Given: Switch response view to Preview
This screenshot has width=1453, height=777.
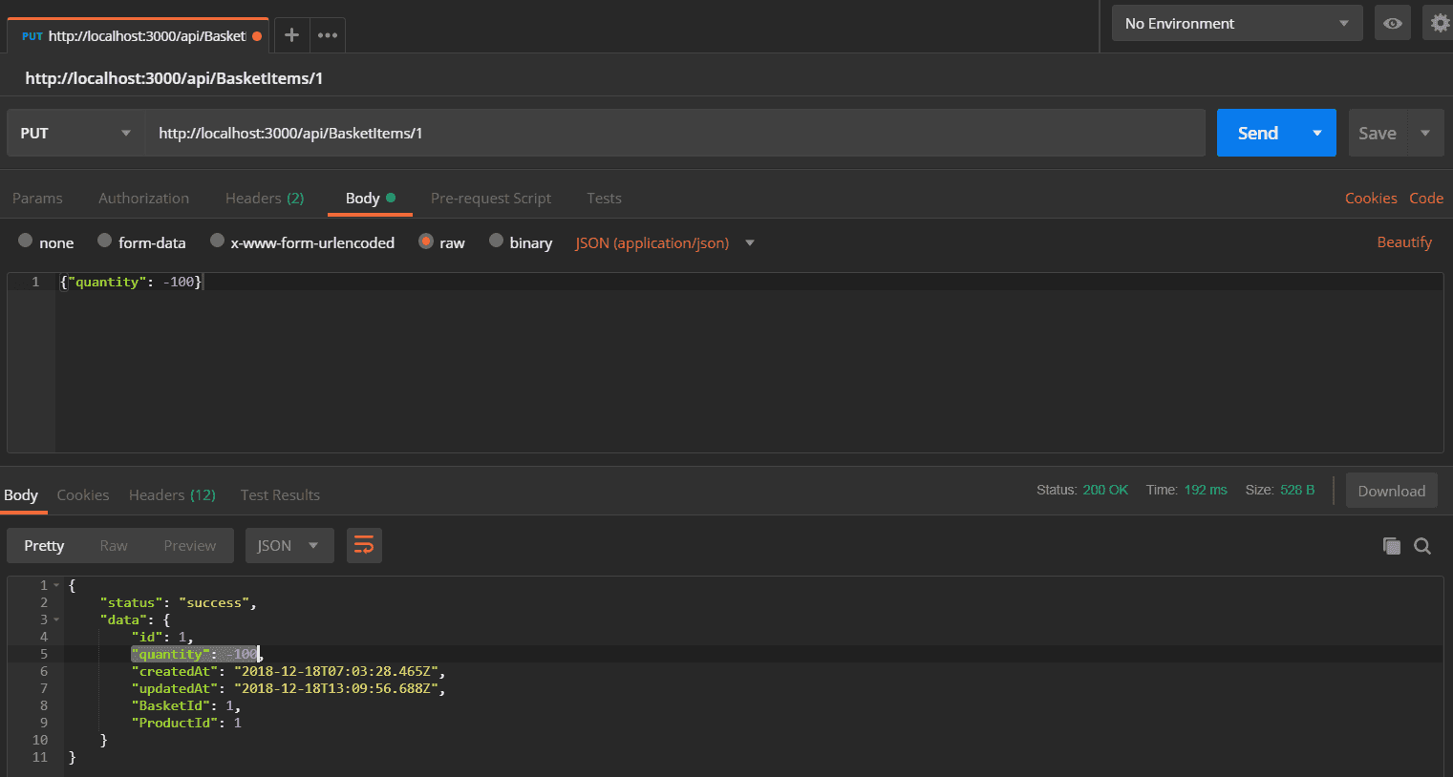Looking at the screenshot, I should click(x=189, y=545).
